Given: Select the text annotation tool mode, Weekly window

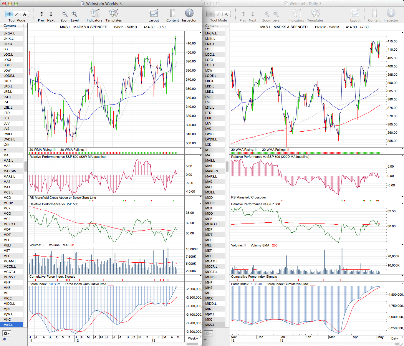Looking at the screenshot, I should 24,14.
